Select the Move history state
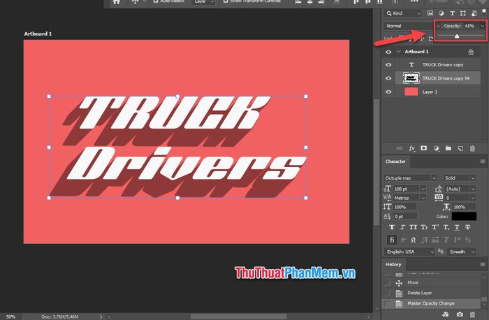Viewport: 489px width, 320px height. coord(413,282)
